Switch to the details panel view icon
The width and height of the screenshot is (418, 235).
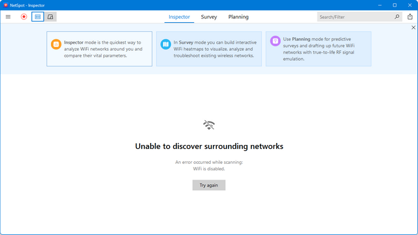point(50,17)
